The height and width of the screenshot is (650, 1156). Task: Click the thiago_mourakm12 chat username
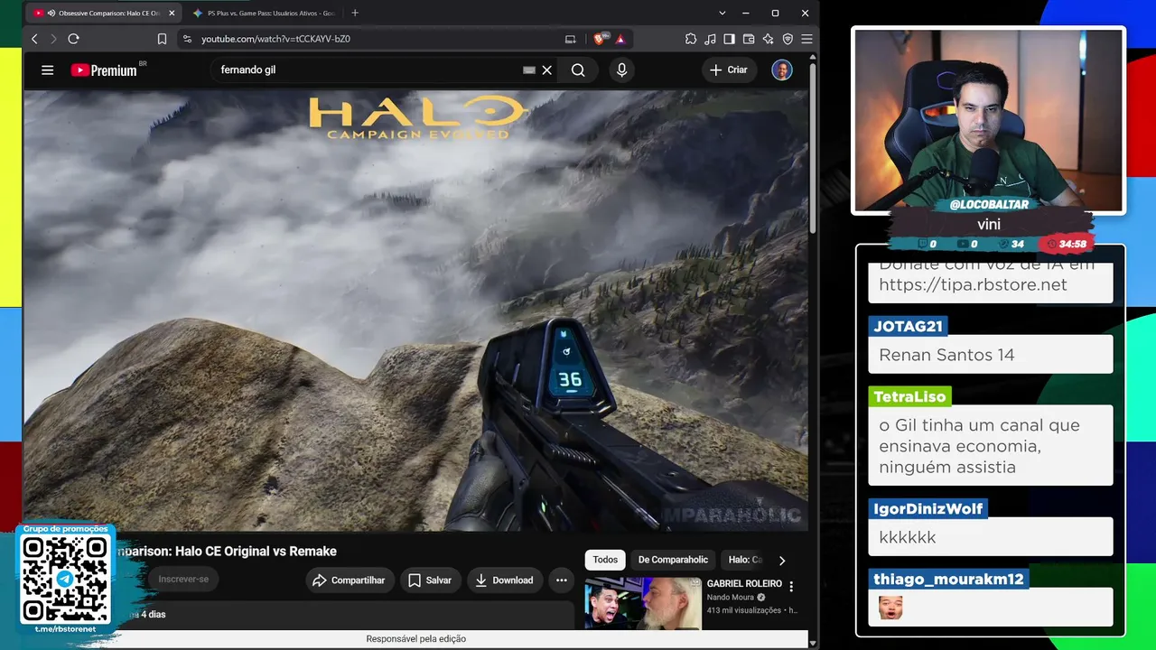pyautogui.click(x=948, y=579)
